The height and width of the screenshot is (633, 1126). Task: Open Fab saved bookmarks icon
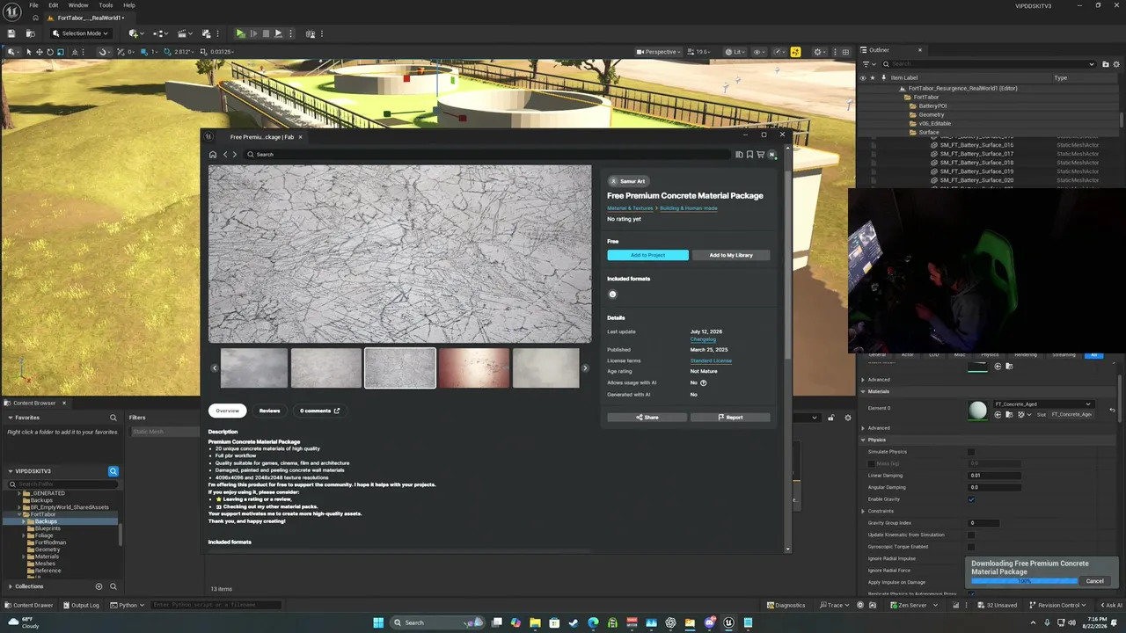tap(749, 155)
